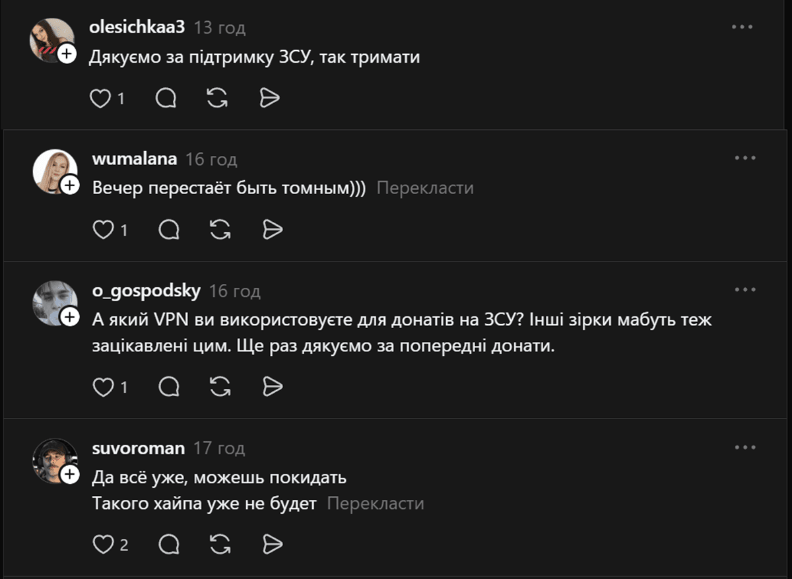Screen dimensions: 792x579
Task: Open more options menu for suvoroman's comment
Action: pyautogui.click(x=745, y=447)
